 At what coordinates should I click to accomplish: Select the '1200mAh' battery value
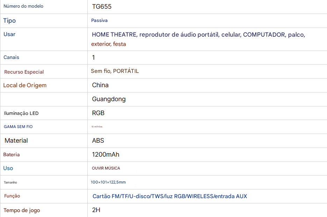106,155
